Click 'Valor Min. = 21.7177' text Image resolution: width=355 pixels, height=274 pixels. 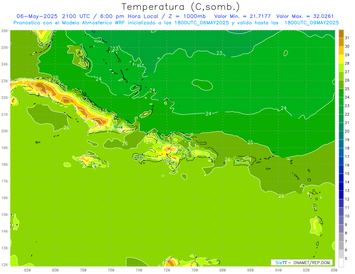(243, 16)
